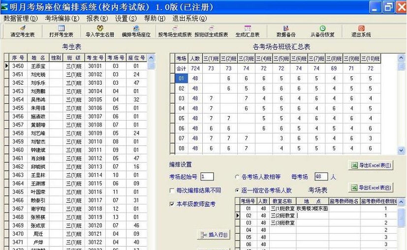Click the 性别 column header
407x250 pixels.
pos(56,58)
